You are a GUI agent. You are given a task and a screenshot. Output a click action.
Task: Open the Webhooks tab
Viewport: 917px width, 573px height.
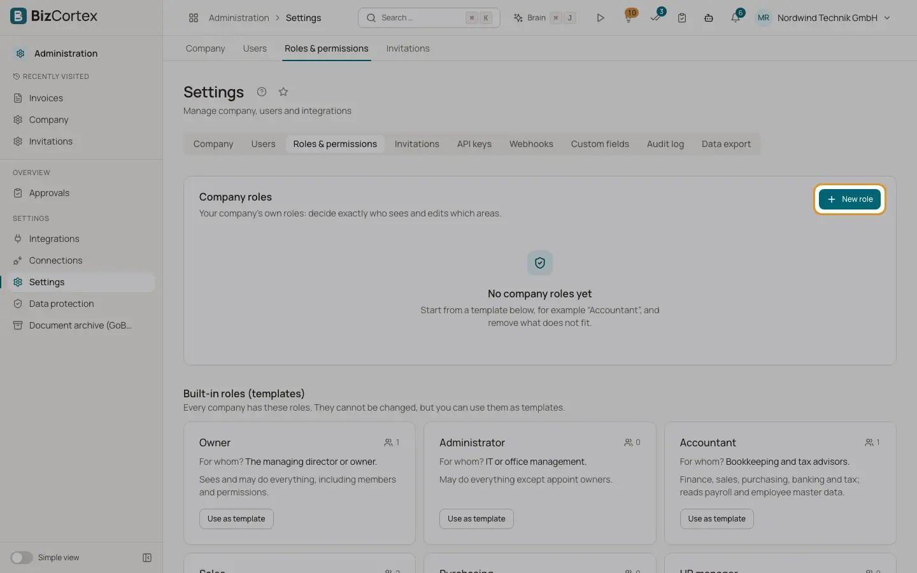click(x=531, y=144)
